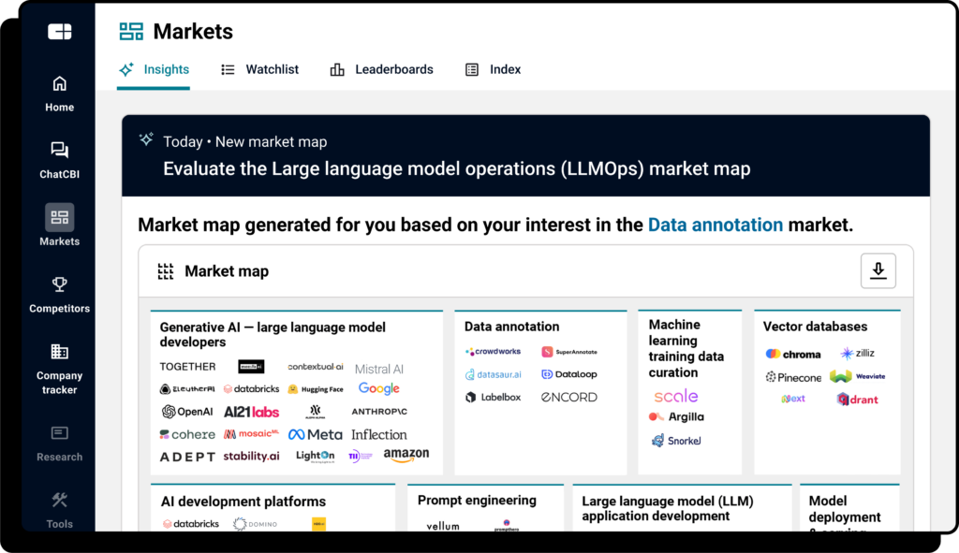Image resolution: width=959 pixels, height=553 pixels.
Task: Click the qdrant logo
Action: click(858, 400)
